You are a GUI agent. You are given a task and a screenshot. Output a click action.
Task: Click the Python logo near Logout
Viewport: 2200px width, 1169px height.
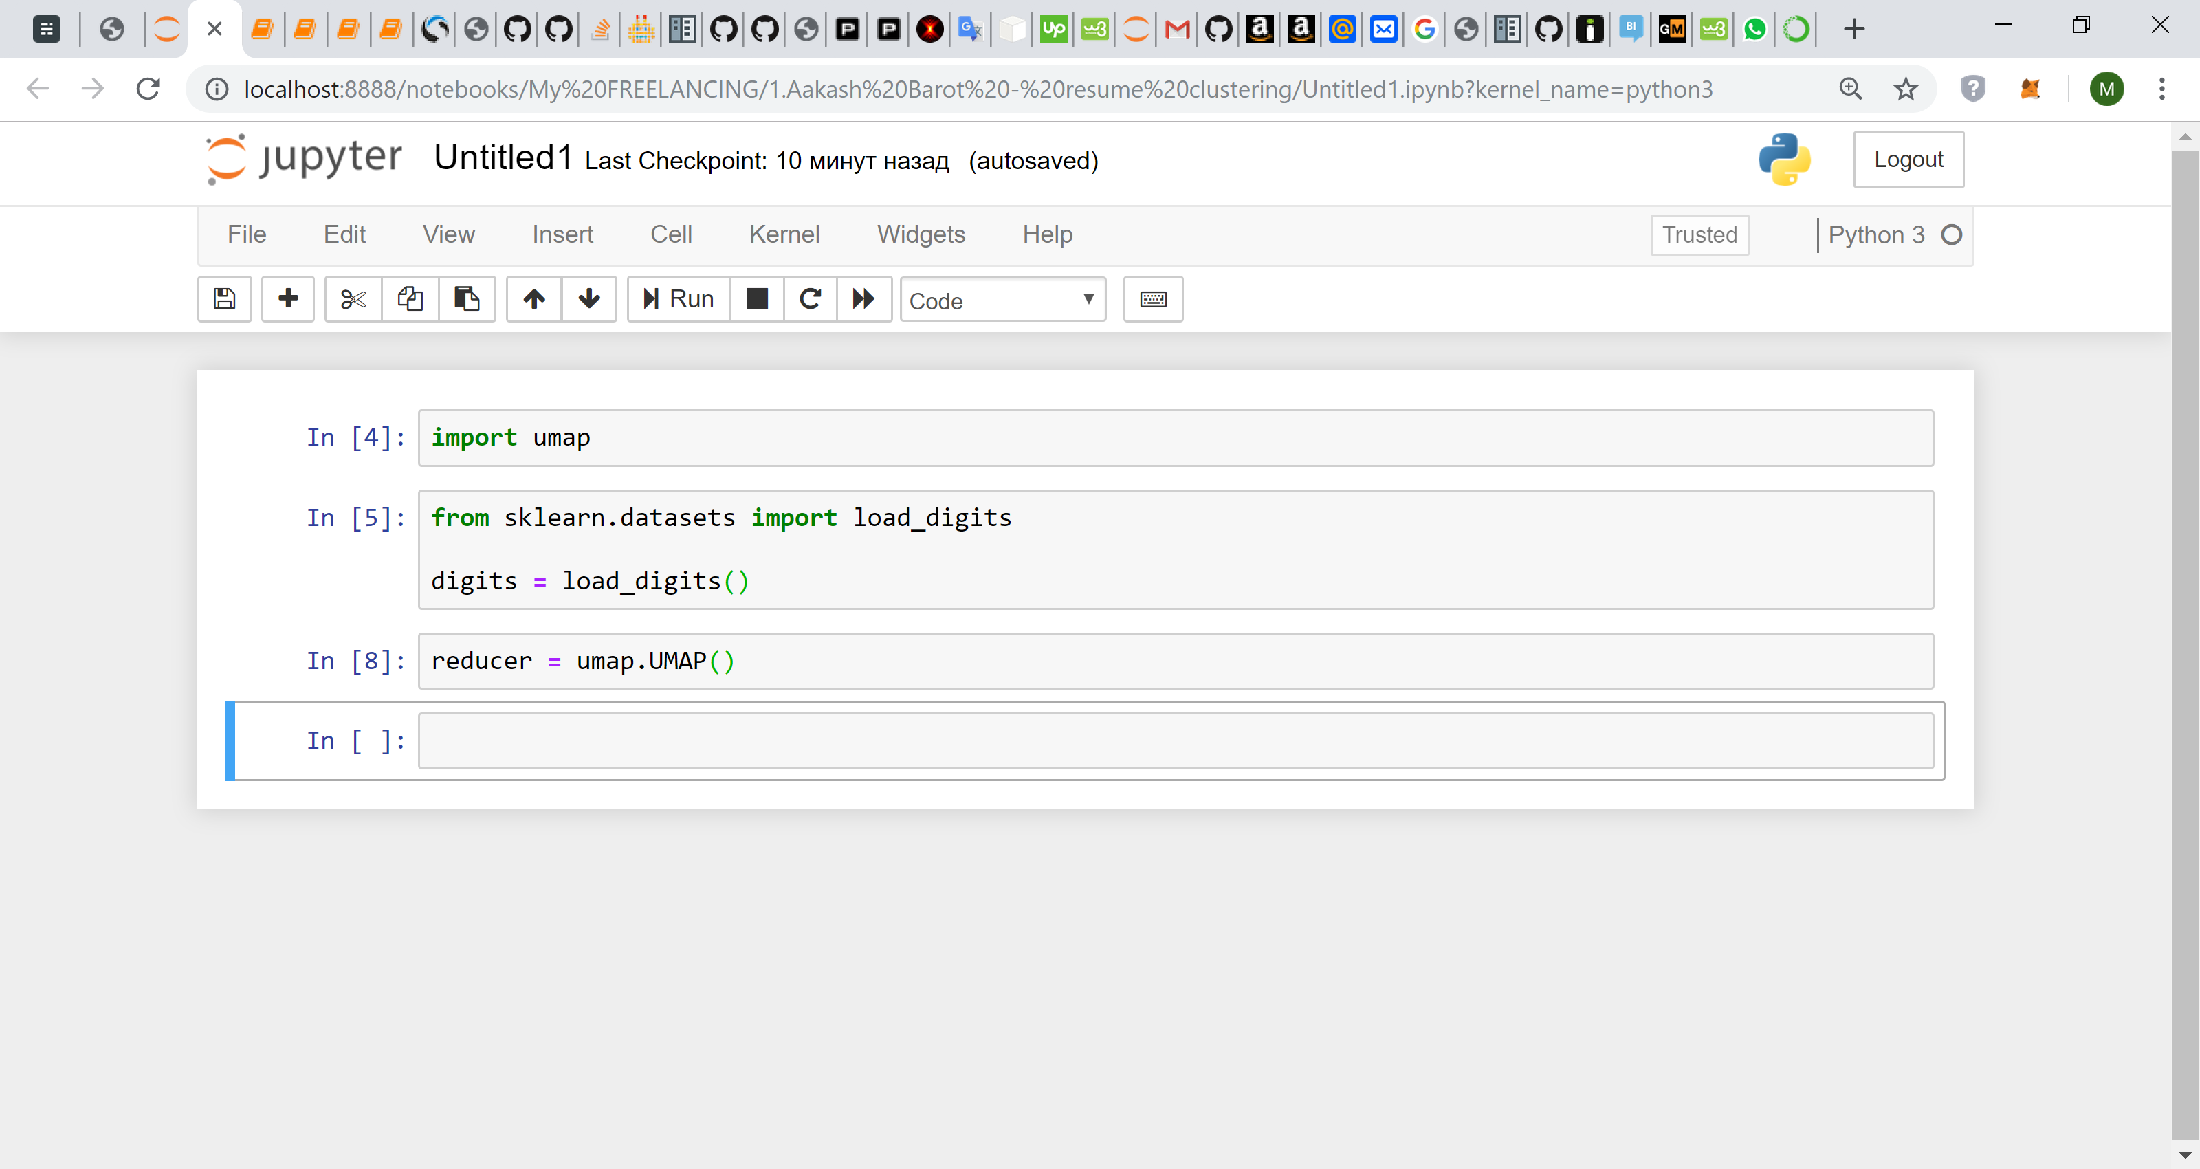1786,159
